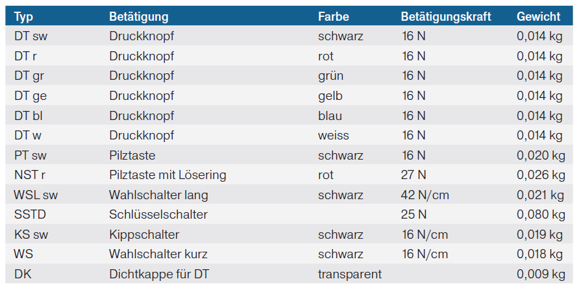
Task: Select the Kippschalter cell
Action: pos(144,235)
